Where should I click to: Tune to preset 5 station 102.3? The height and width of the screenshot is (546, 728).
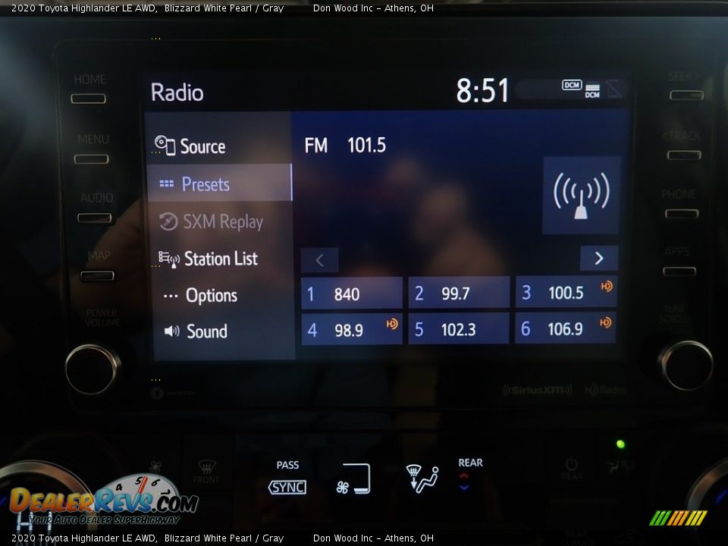point(458,329)
